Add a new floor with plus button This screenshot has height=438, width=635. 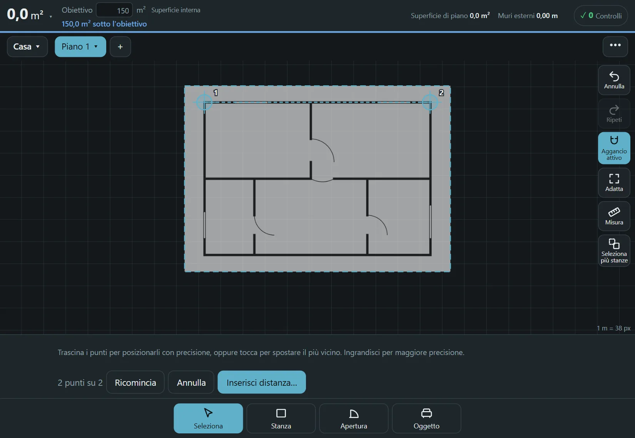click(120, 46)
